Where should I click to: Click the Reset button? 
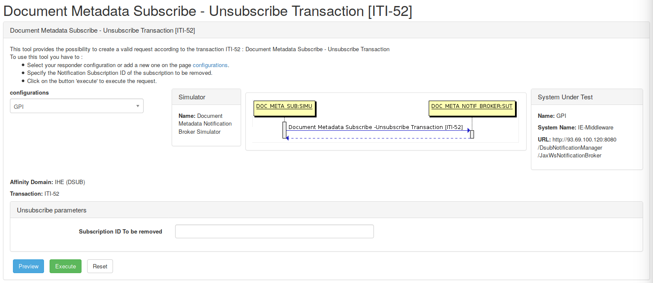(100, 266)
